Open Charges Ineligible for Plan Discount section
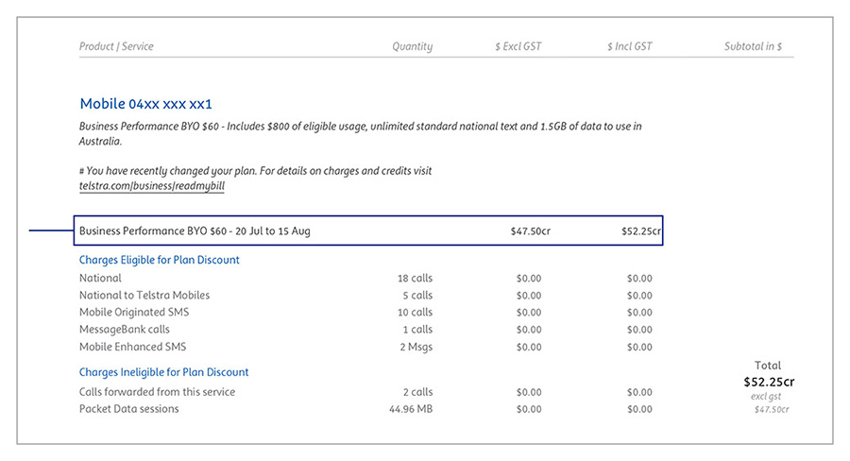 (163, 372)
